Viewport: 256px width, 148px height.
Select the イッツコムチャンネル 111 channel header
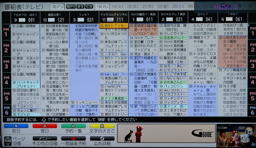point(114,18)
